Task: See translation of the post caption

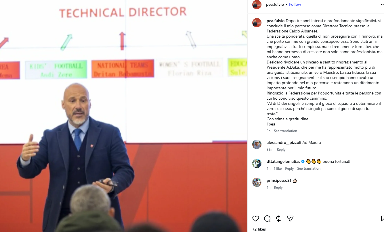Action: [x=285, y=131]
